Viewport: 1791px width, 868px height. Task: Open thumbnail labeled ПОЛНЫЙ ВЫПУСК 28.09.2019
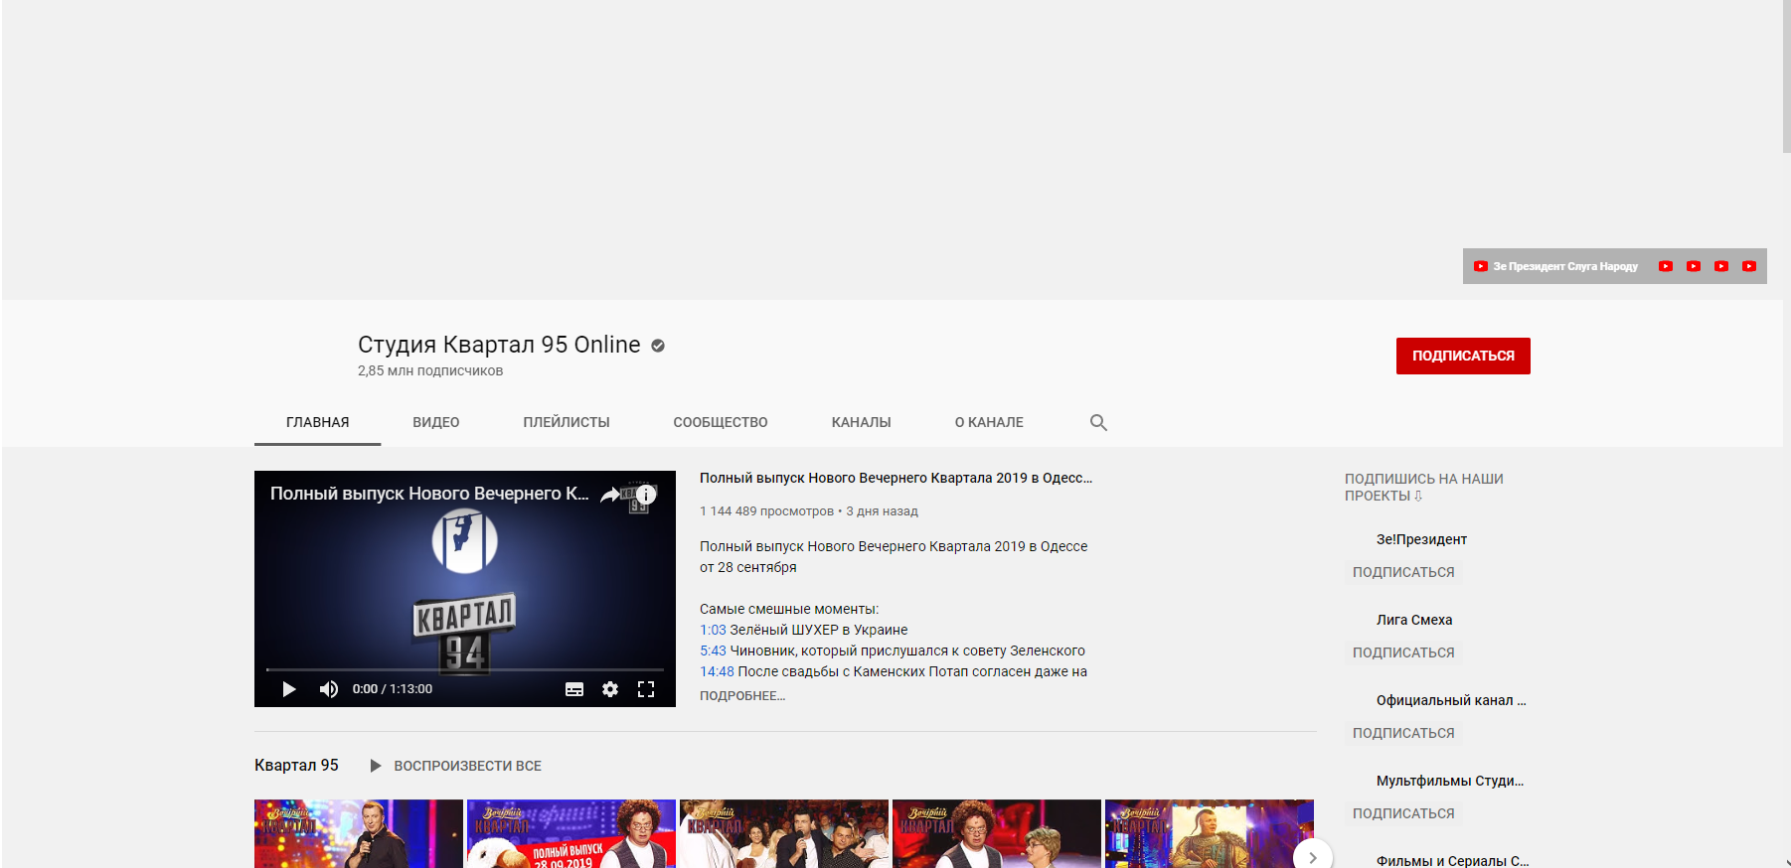click(571, 834)
